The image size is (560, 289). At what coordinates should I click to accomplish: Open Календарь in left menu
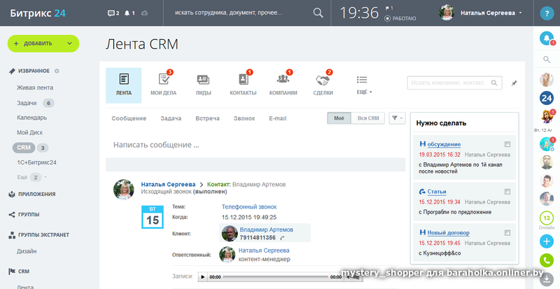(31, 118)
